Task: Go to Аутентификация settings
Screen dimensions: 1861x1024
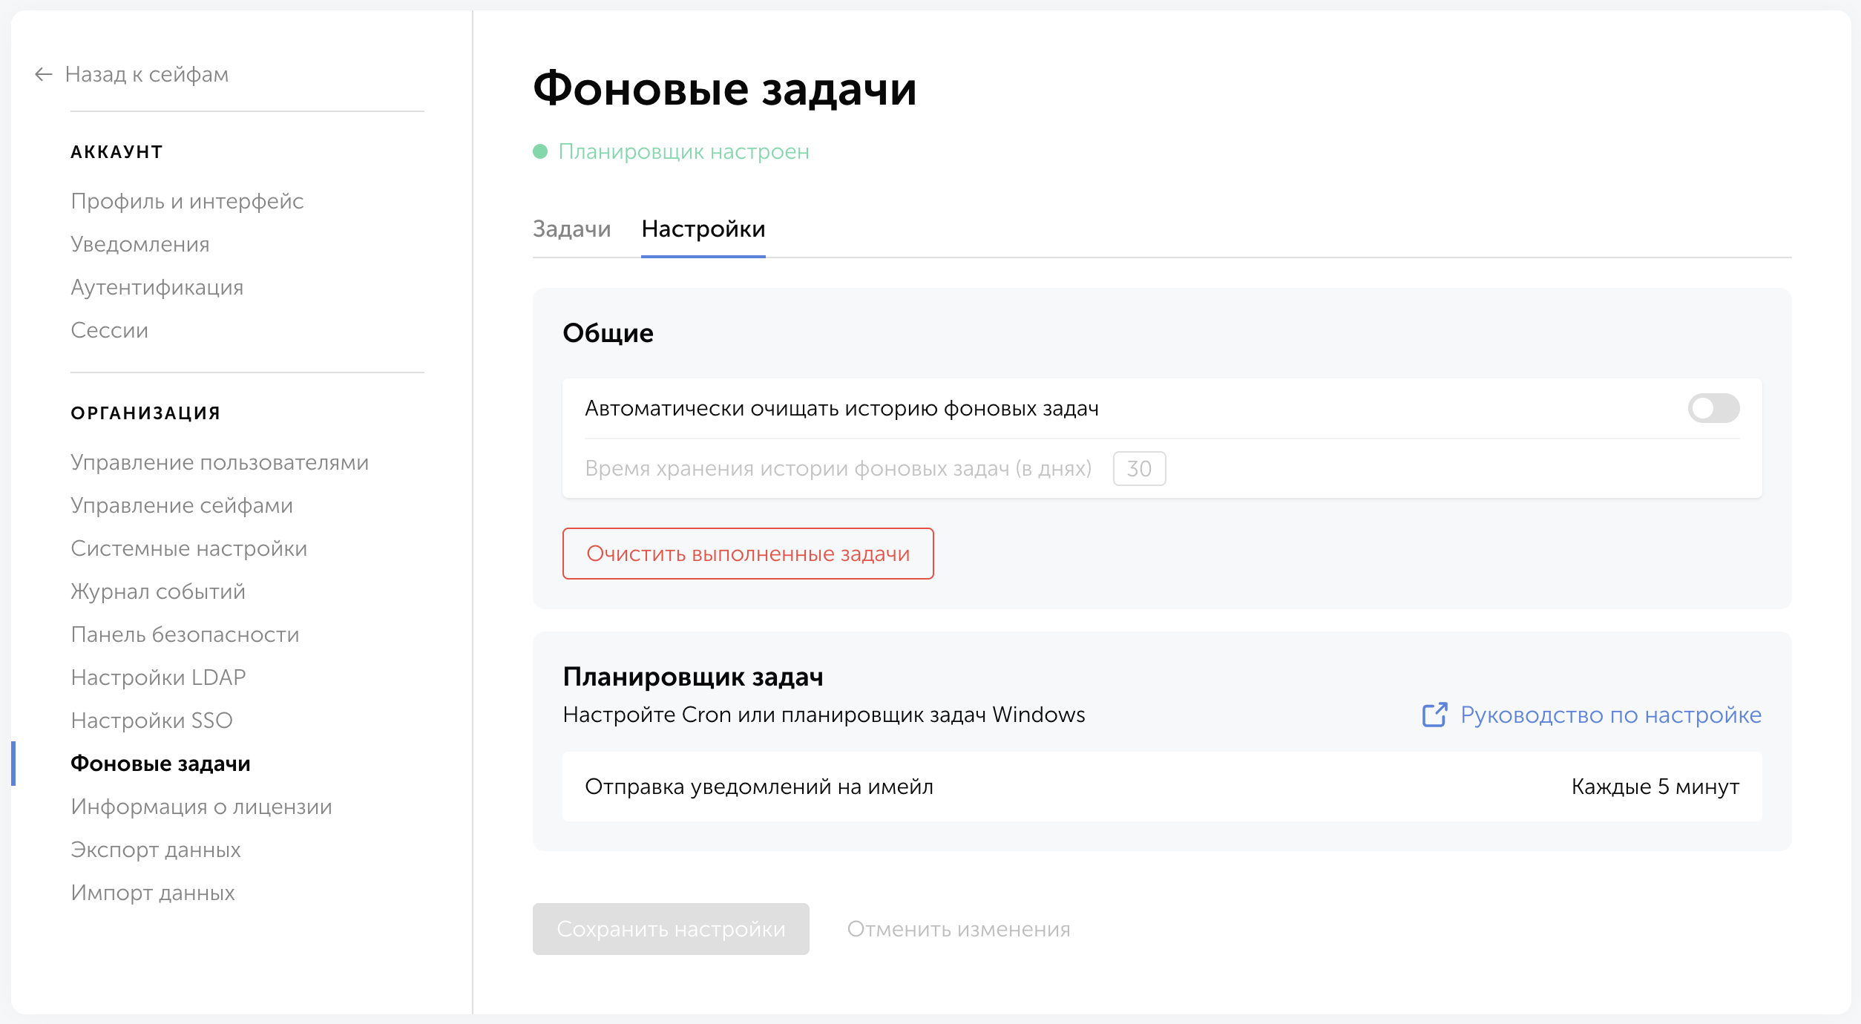Action: (x=157, y=287)
